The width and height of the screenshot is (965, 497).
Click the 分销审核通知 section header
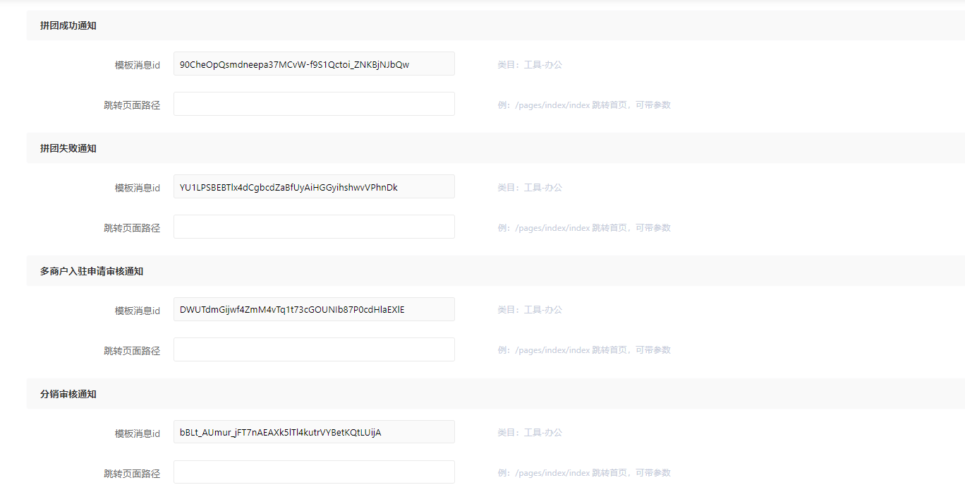pyautogui.click(x=68, y=394)
